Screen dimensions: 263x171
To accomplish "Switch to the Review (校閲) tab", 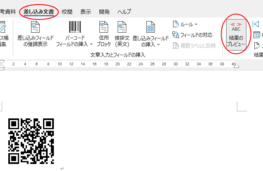I will point(67,12).
